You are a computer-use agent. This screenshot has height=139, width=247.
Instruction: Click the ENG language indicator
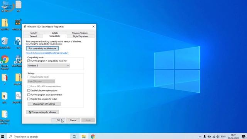pos(223,137)
